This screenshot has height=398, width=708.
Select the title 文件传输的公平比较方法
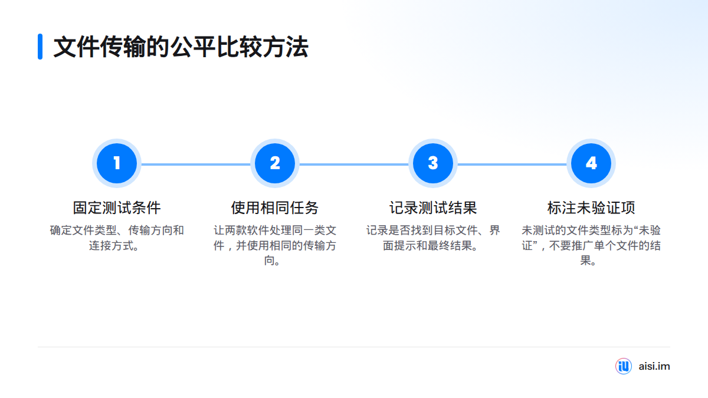point(181,47)
